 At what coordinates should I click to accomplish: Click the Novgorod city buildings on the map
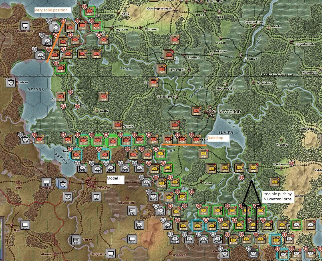click(210, 112)
